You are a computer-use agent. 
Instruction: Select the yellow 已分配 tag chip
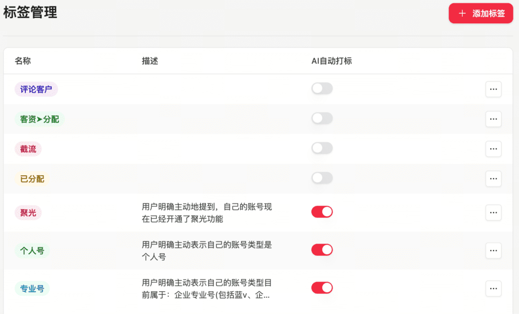coord(32,179)
